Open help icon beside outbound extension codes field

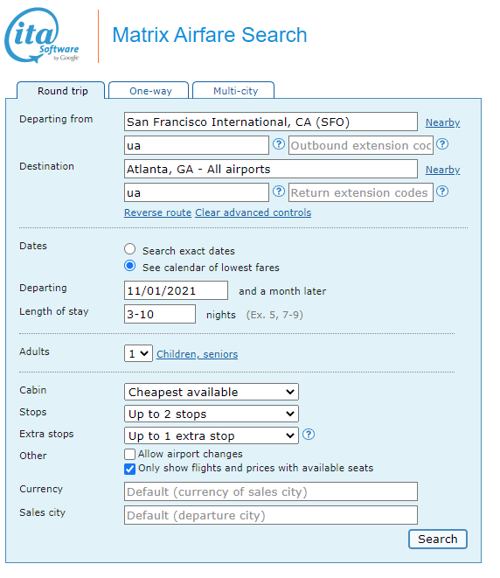coord(442,144)
